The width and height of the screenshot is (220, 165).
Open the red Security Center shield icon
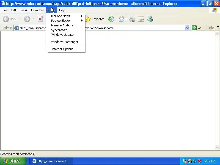pyautogui.click(x=199, y=161)
